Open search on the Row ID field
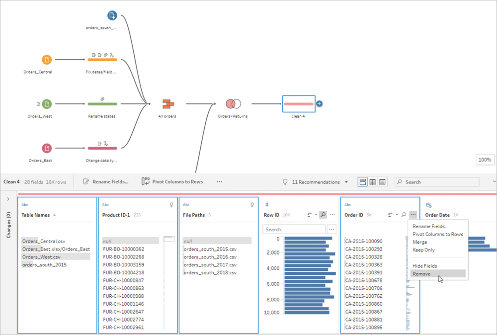497x335 pixels. [x=323, y=215]
